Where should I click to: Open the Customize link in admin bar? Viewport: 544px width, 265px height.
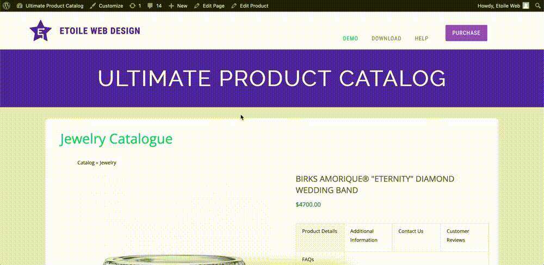(107, 6)
